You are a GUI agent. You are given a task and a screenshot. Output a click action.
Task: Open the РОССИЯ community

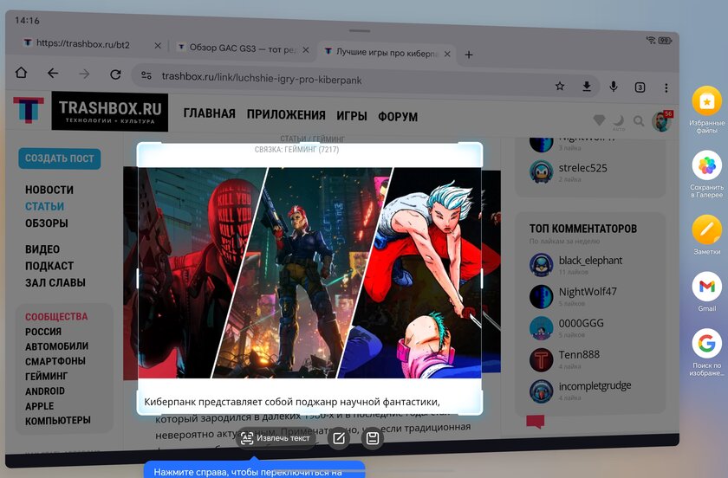tap(43, 332)
